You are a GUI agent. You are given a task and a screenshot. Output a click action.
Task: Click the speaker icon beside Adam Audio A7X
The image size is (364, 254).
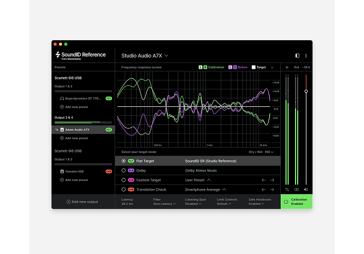pyautogui.click(x=62, y=130)
